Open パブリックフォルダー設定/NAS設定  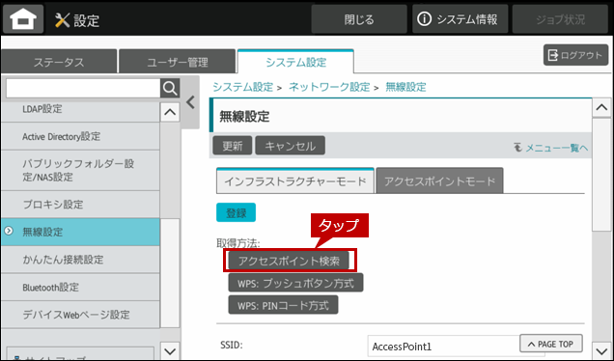point(80,170)
